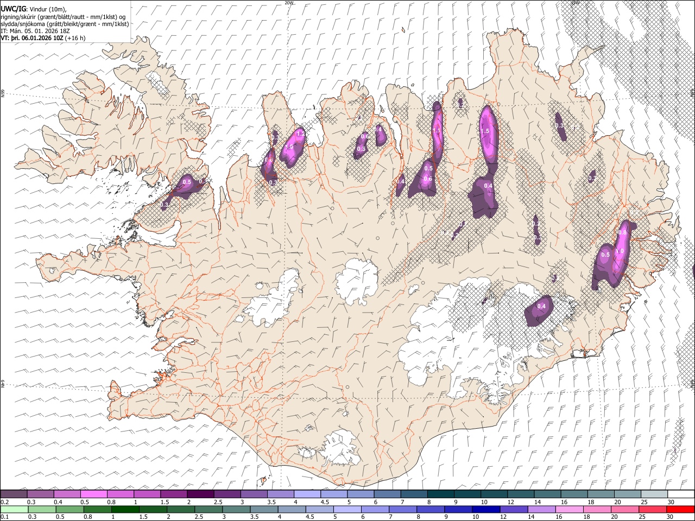Click the 20W longitude label

tap(288, 3)
